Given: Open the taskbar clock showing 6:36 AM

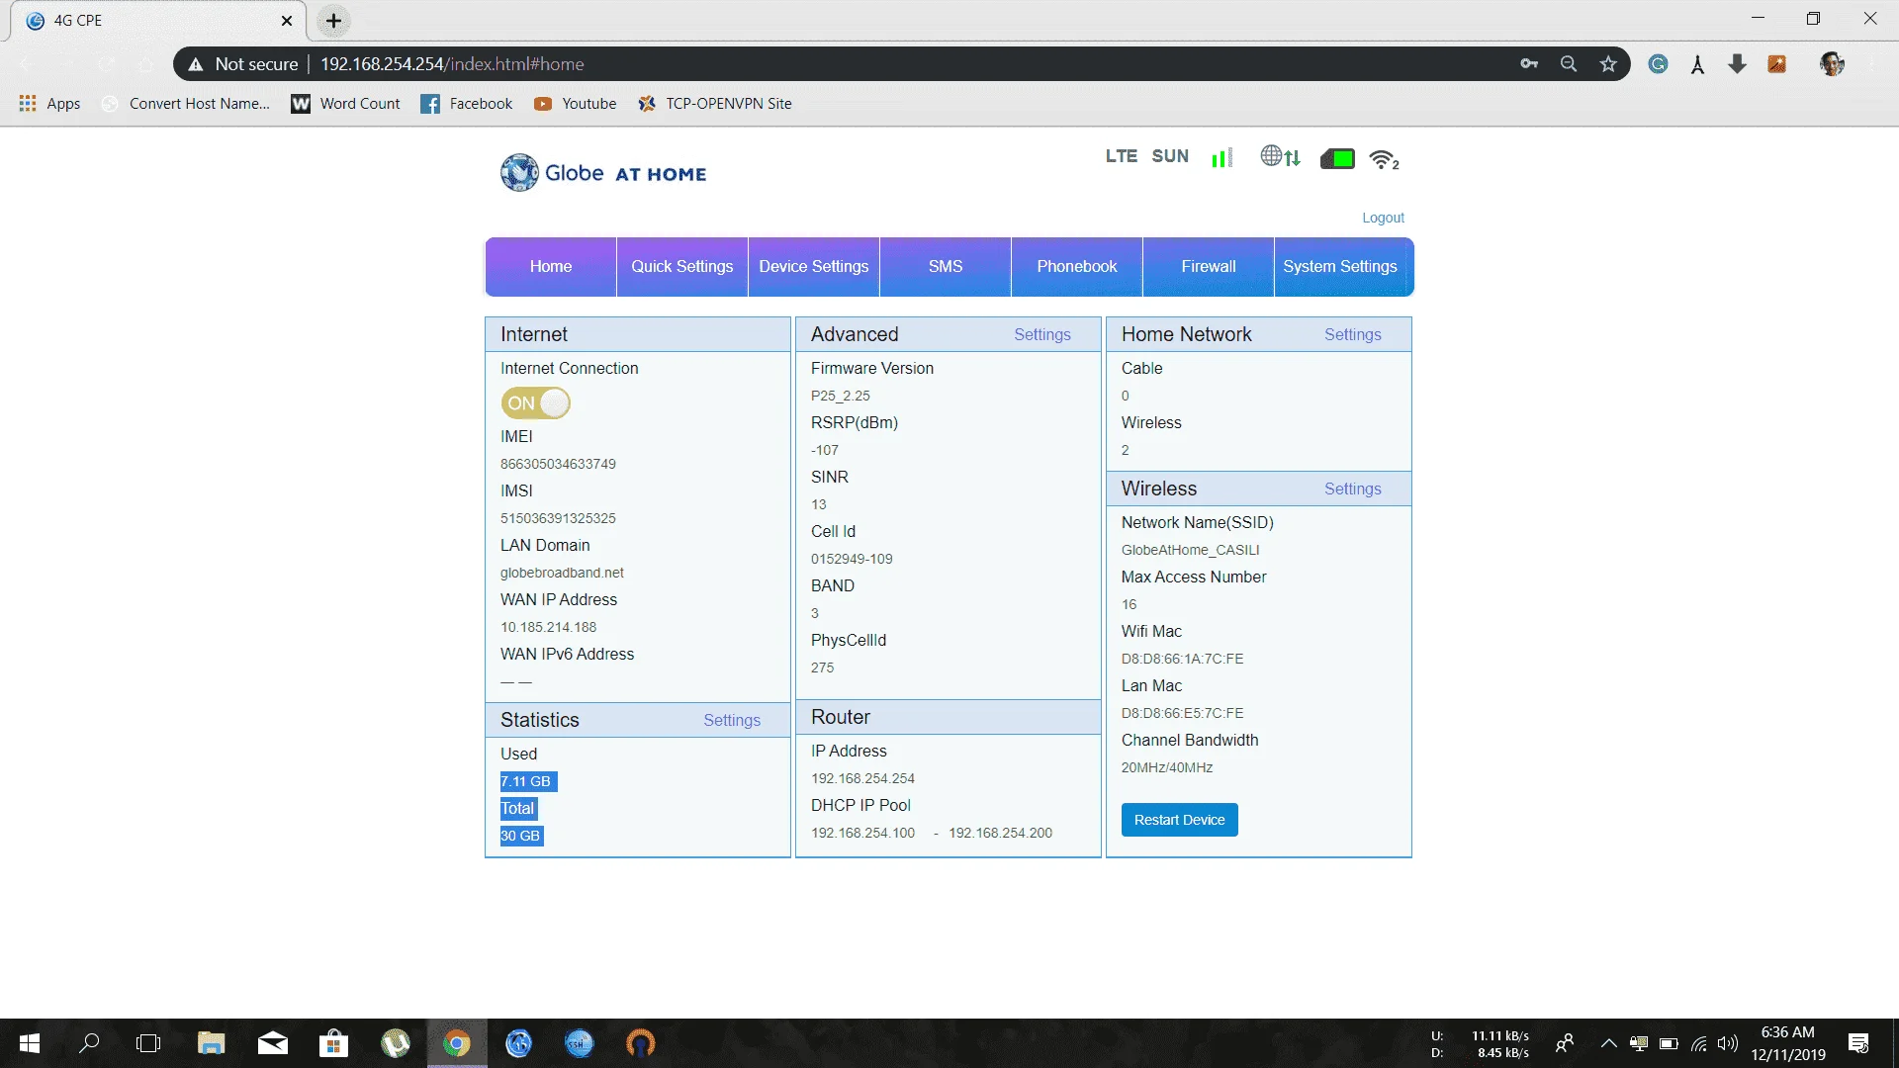Looking at the screenshot, I should (1788, 1043).
